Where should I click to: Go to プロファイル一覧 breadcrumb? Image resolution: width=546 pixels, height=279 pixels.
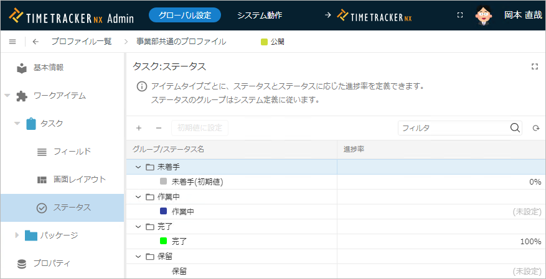coord(82,42)
